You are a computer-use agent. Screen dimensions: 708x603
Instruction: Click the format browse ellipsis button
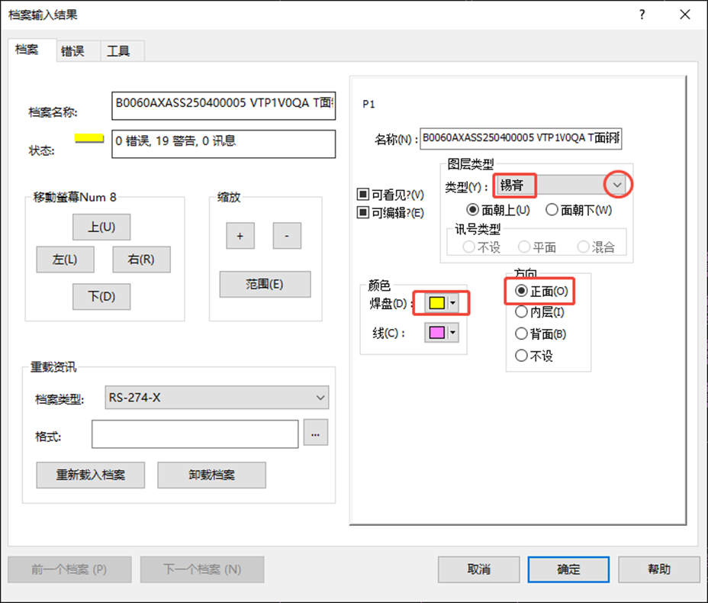[315, 434]
